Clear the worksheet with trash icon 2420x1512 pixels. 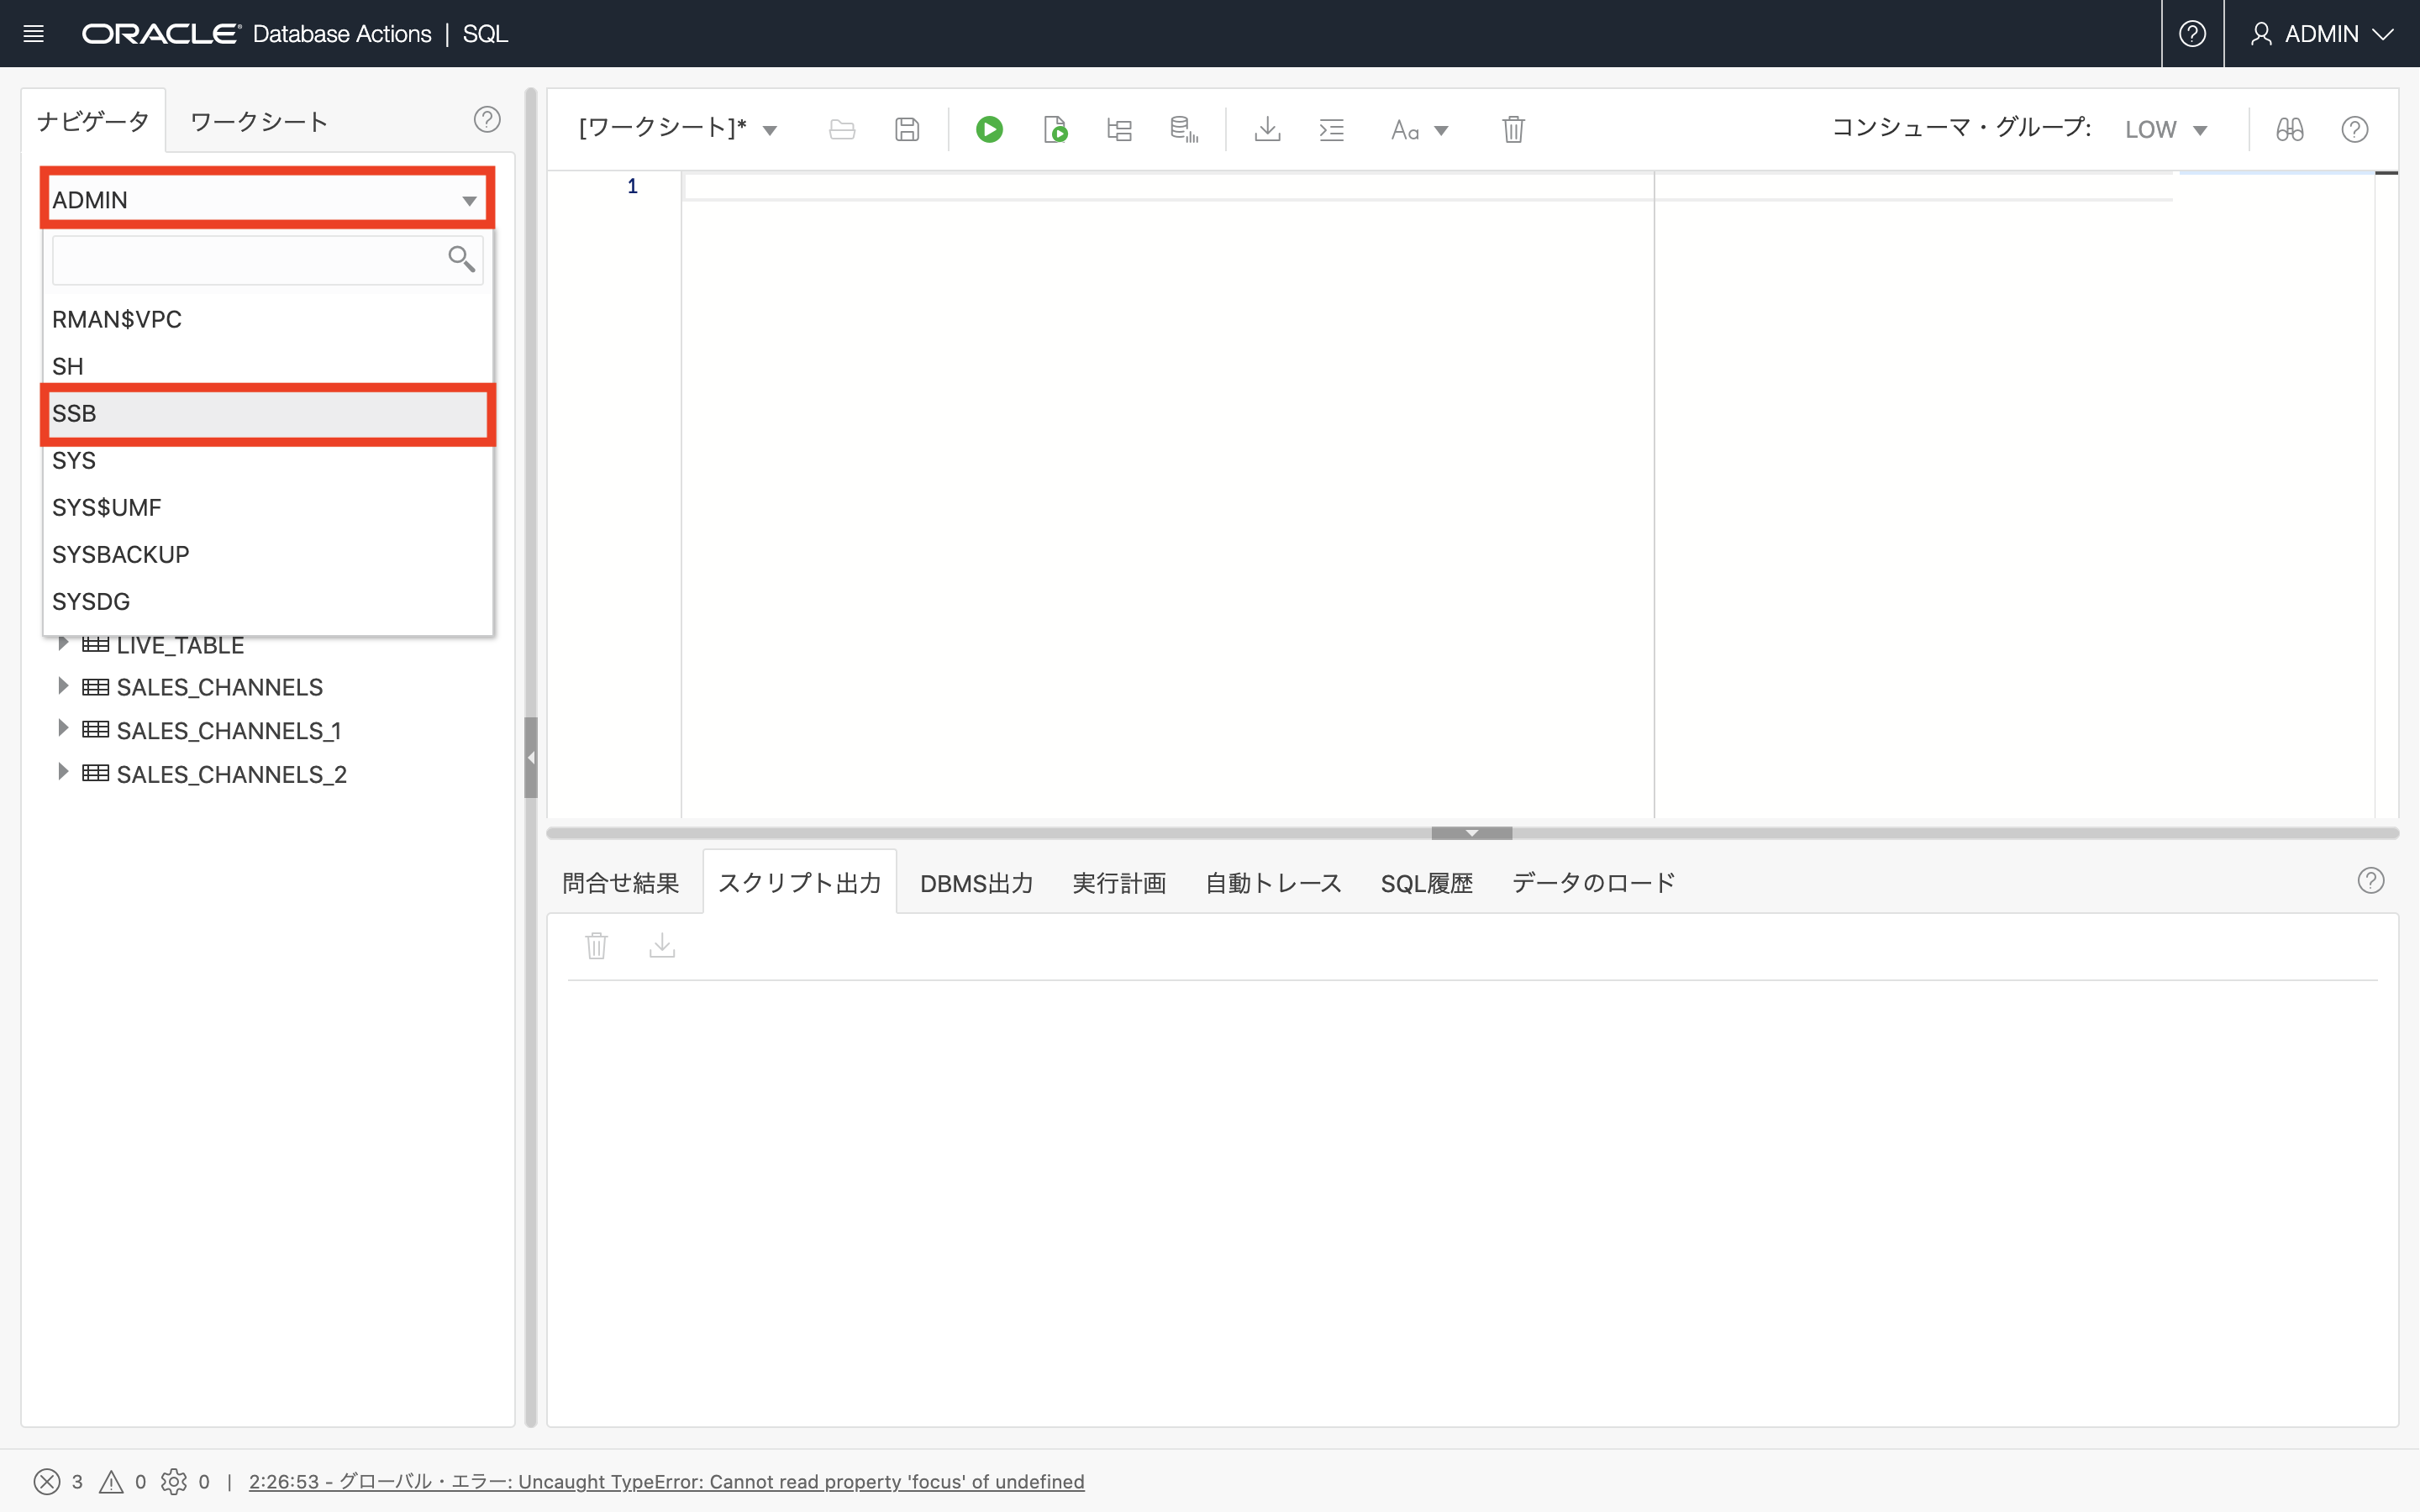(1513, 129)
